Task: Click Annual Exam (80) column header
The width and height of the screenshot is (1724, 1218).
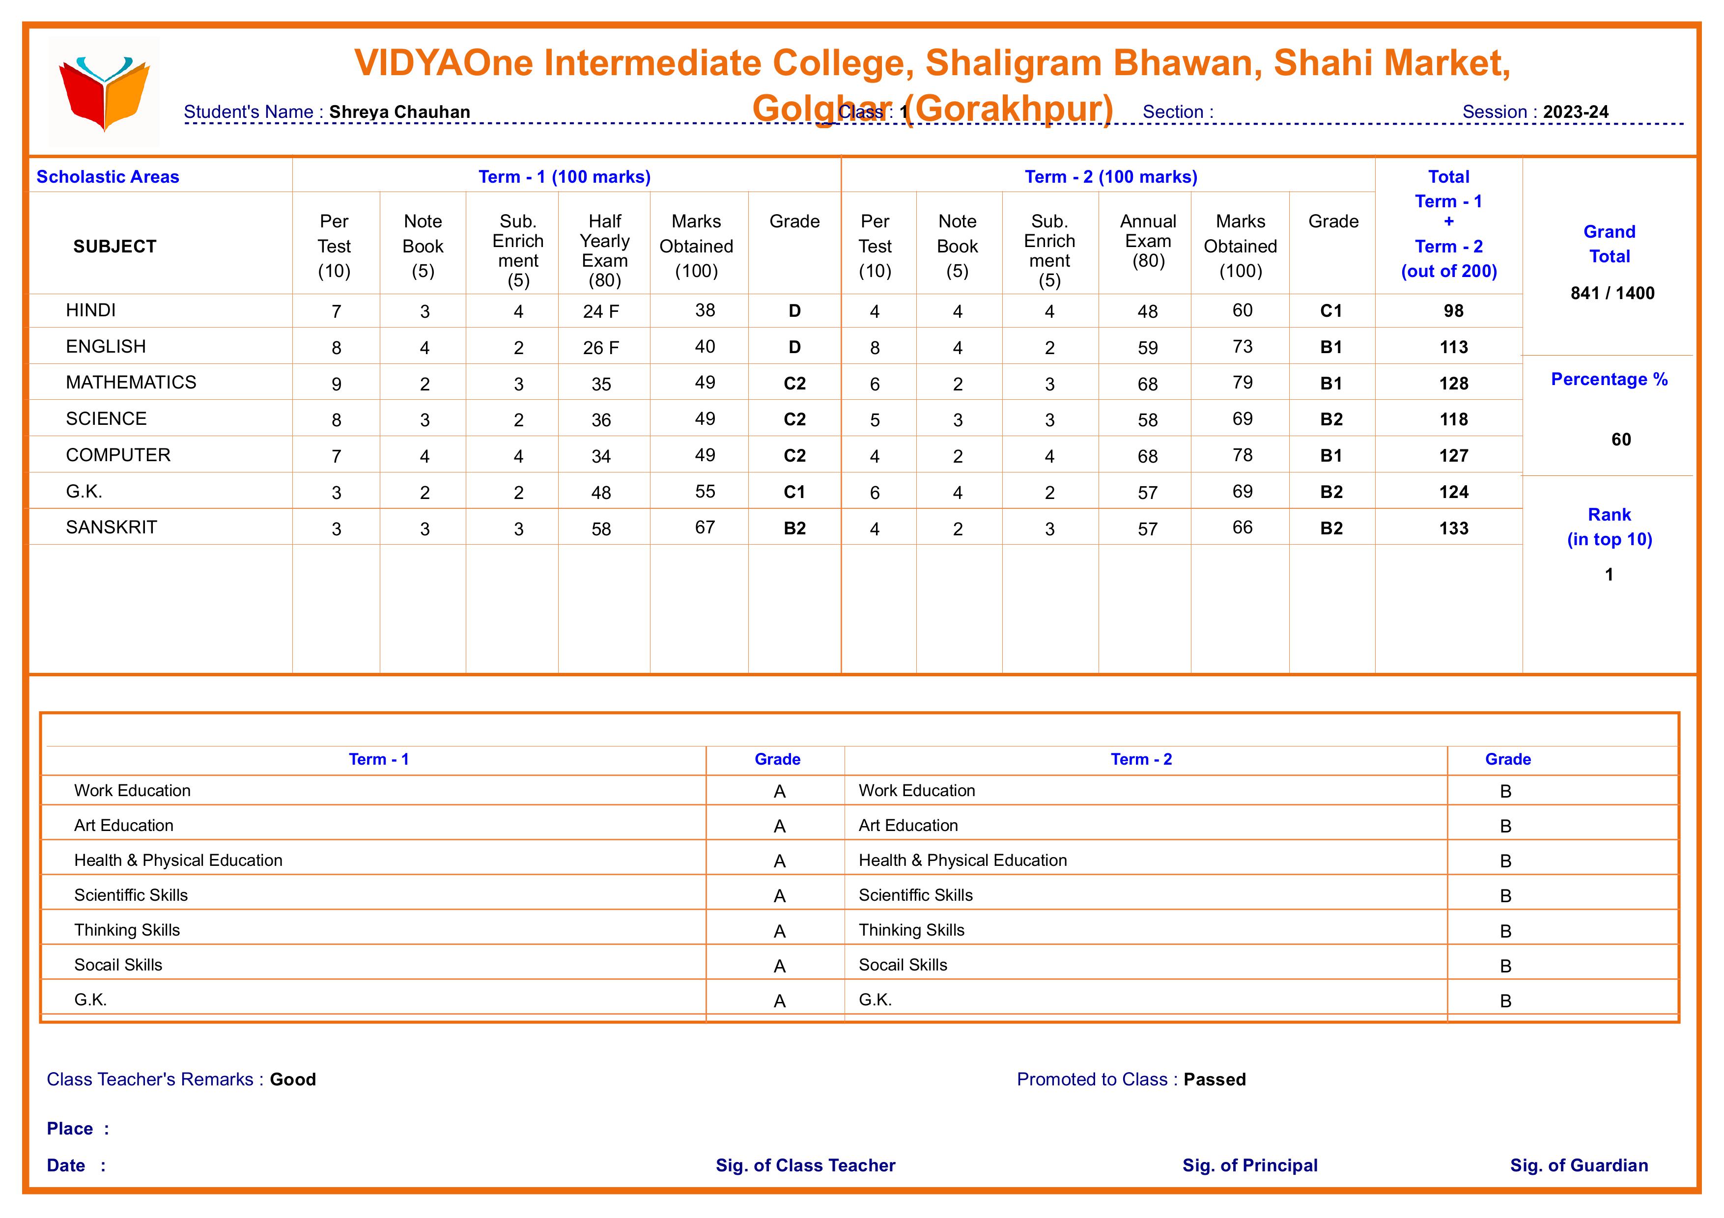Action: click(1148, 240)
